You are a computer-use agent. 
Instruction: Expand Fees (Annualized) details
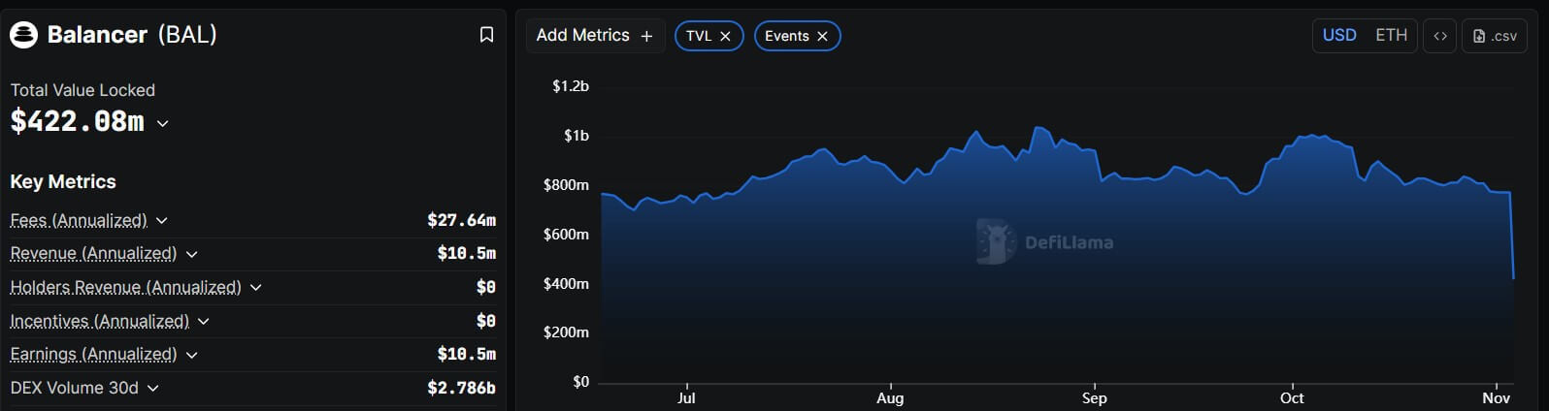(161, 221)
